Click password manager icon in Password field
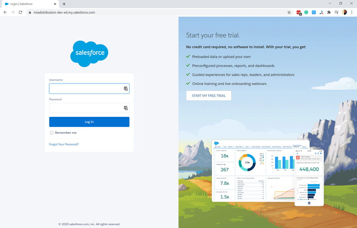This screenshot has width=357, height=228. click(126, 108)
